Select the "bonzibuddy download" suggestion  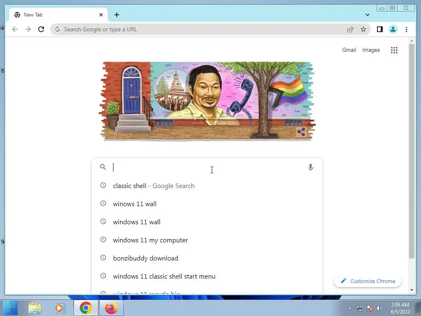[207, 258]
